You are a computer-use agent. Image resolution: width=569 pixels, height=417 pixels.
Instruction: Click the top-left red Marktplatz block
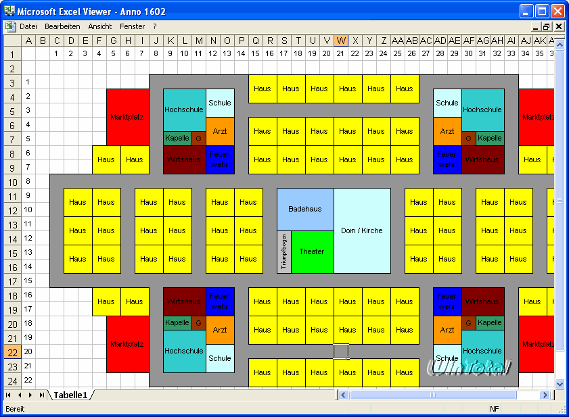(127, 117)
